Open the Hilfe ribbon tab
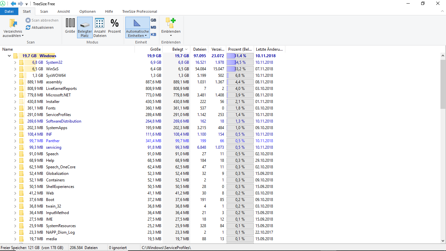This screenshot has height=251, width=446. point(109,11)
